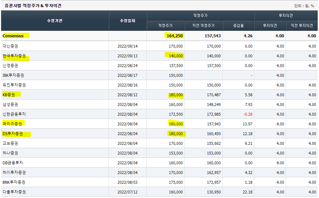Select the KB증권 institution name

(9, 95)
